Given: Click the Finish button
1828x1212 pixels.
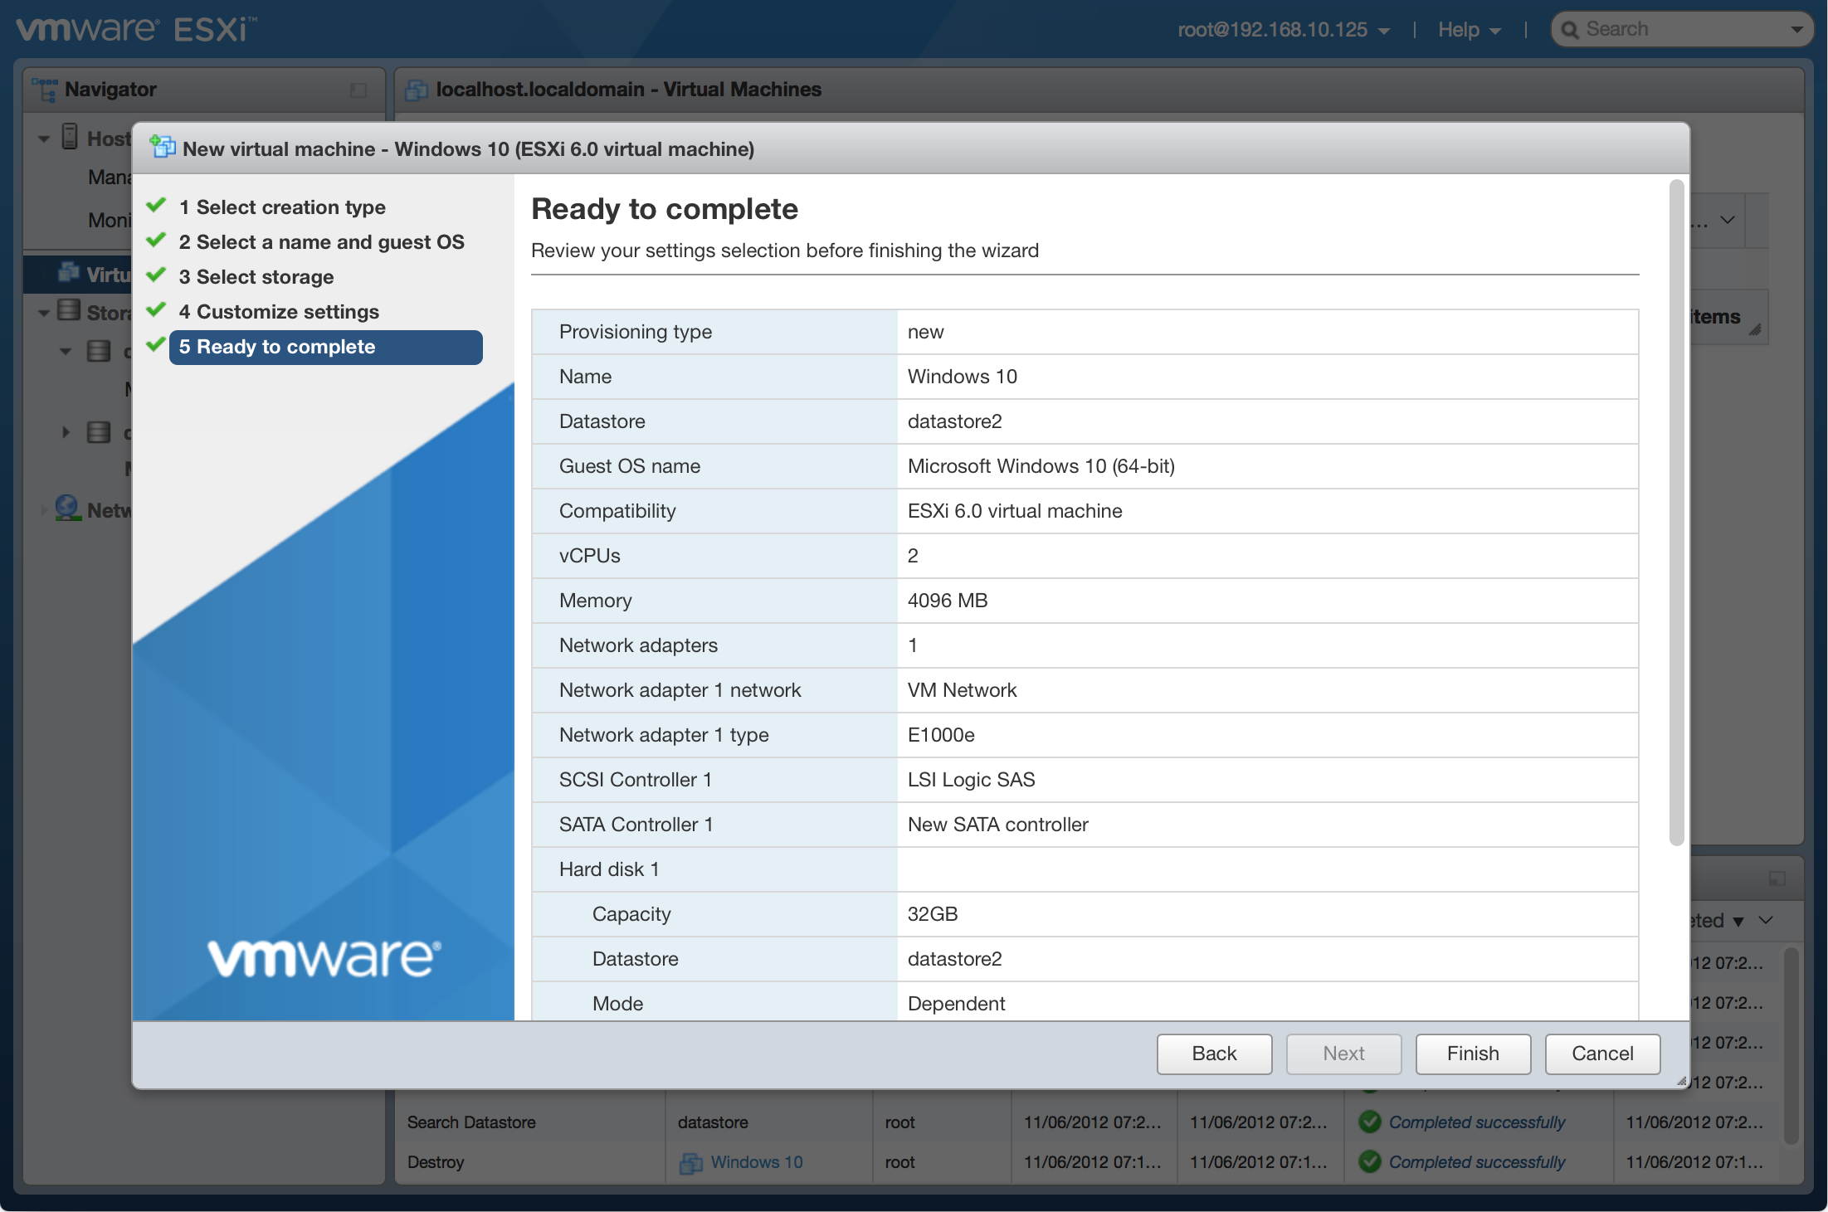Looking at the screenshot, I should point(1473,1054).
